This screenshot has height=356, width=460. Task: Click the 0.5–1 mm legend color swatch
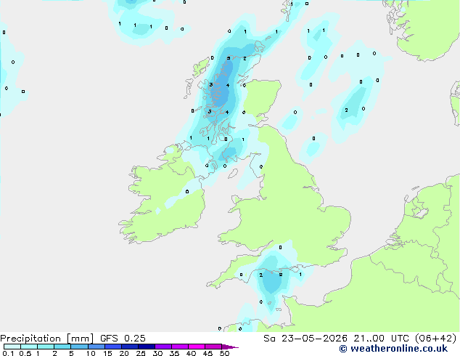click(29, 347)
